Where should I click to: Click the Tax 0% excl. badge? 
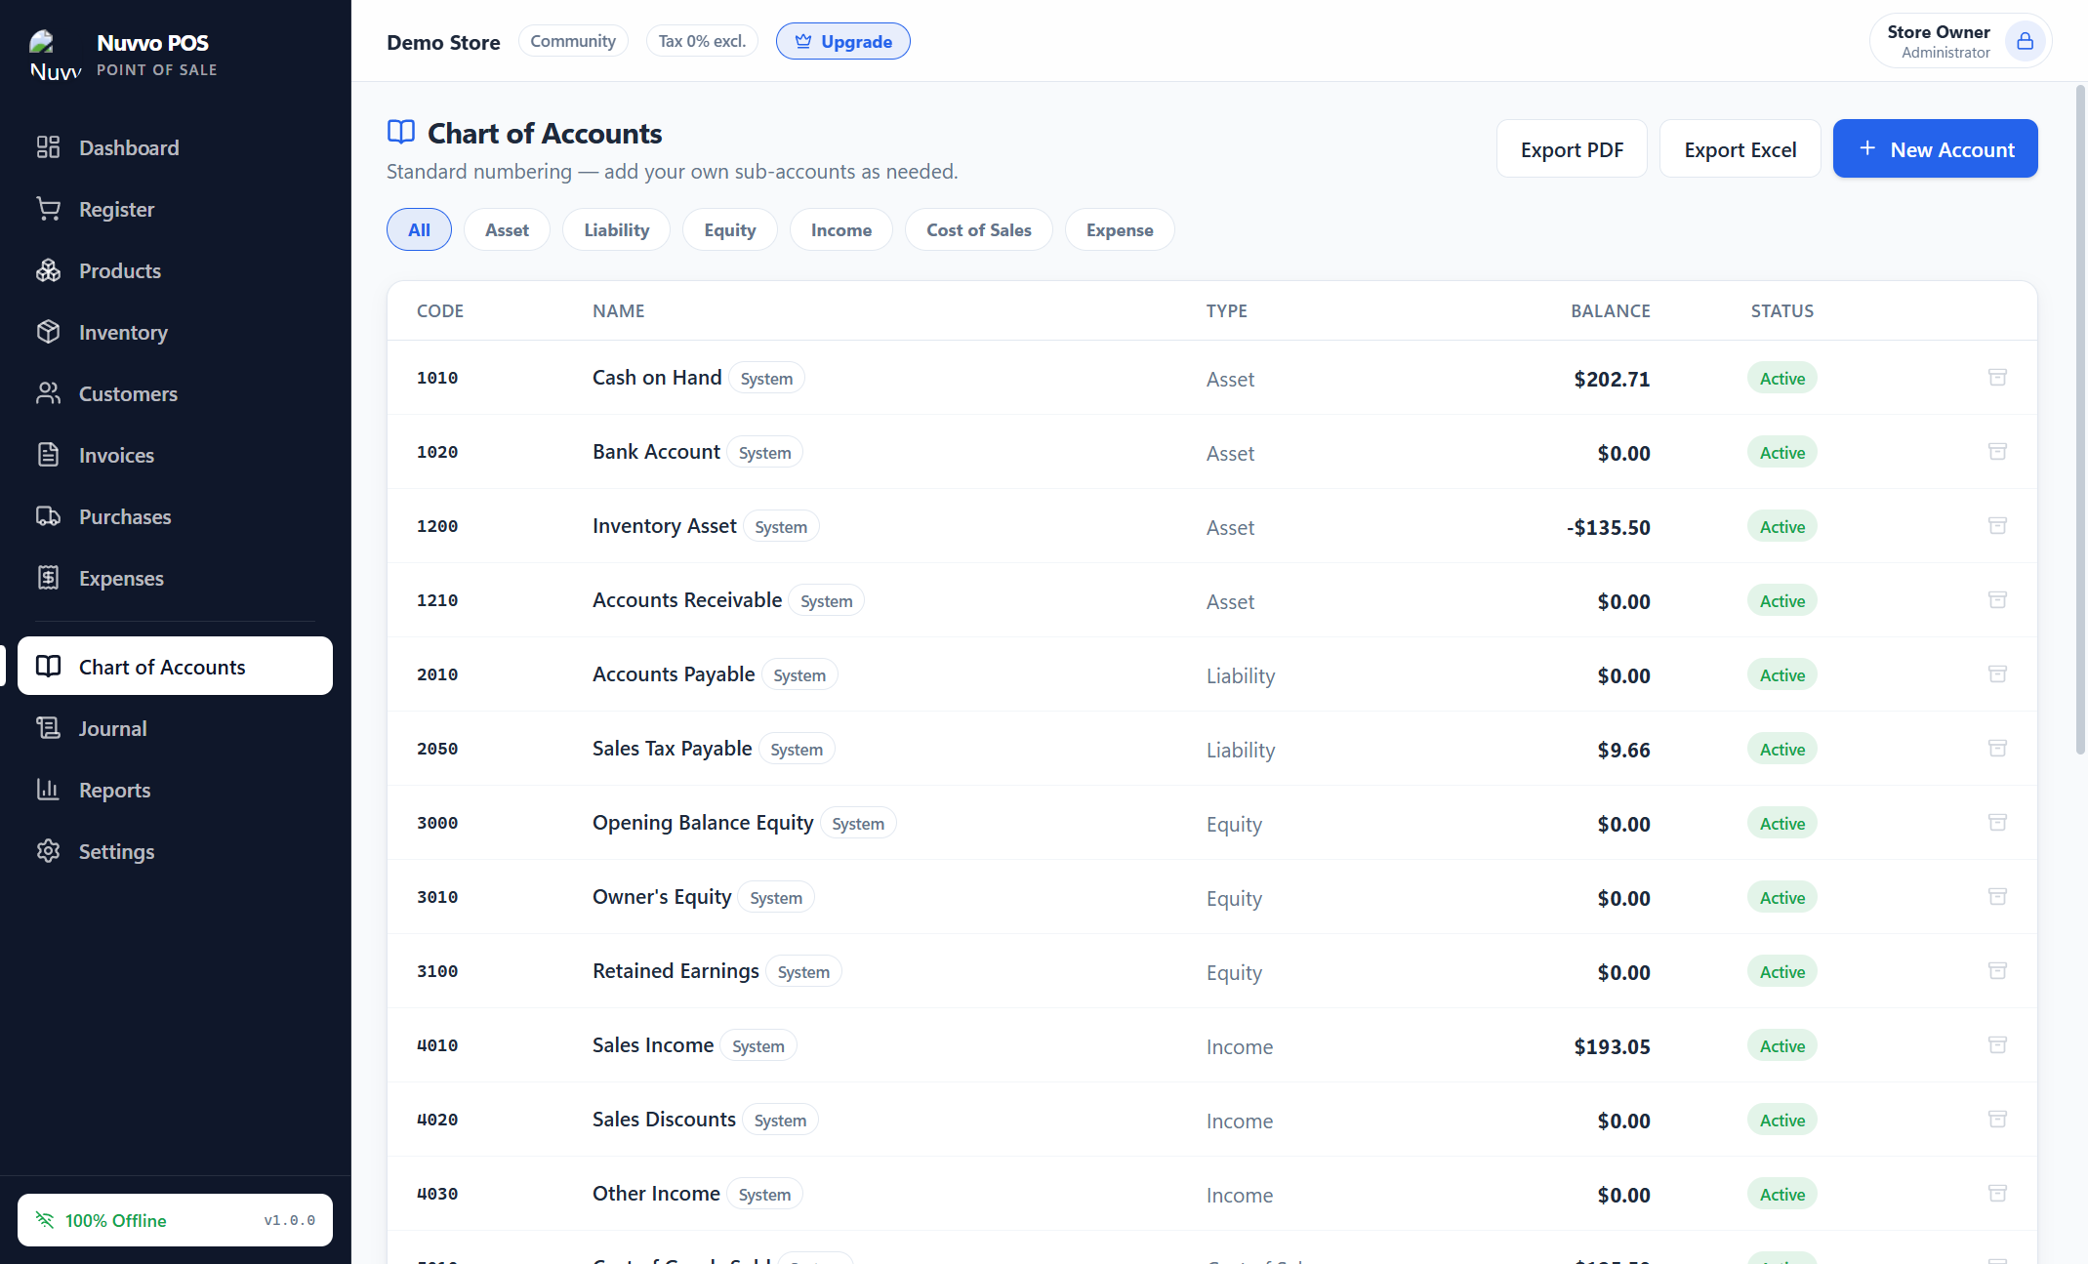pyautogui.click(x=702, y=41)
